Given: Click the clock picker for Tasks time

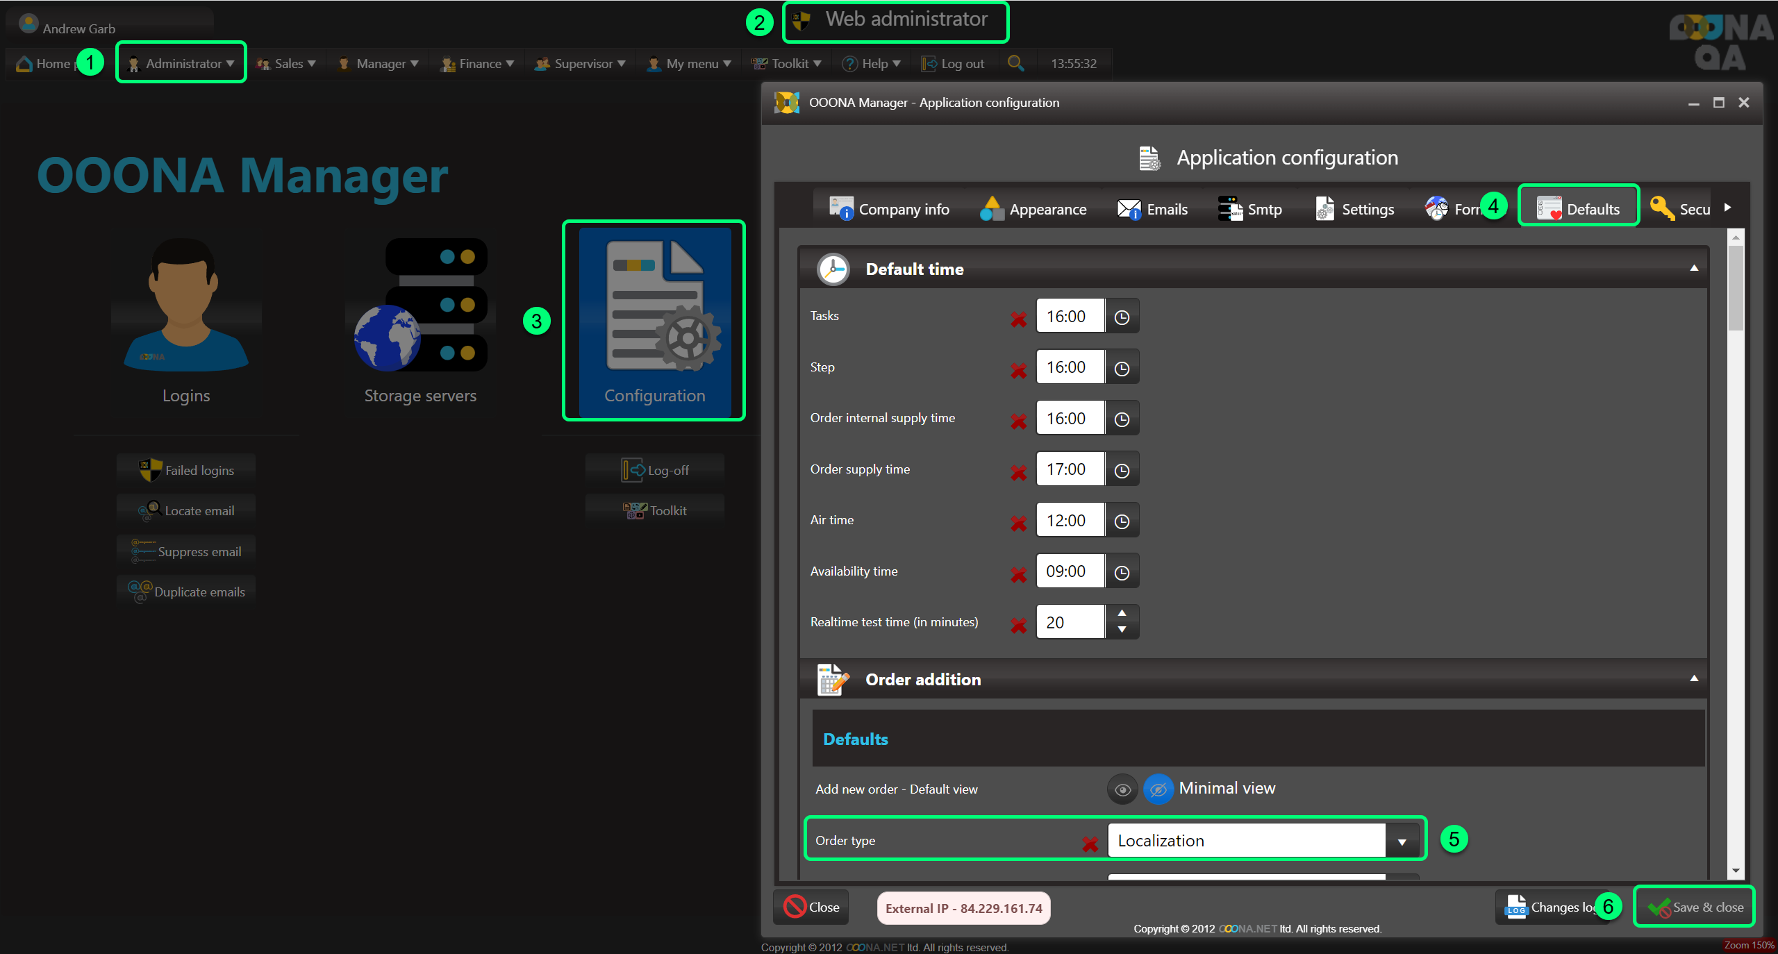Looking at the screenshot, I should pyautogui.click(x=1122, y=317).
